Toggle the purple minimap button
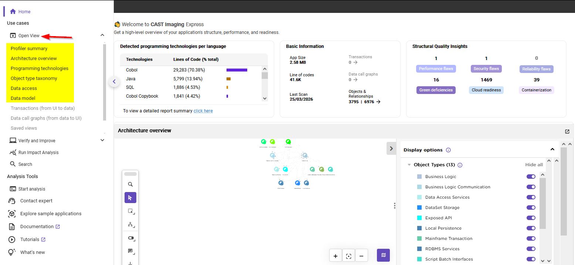 [383, 255]
